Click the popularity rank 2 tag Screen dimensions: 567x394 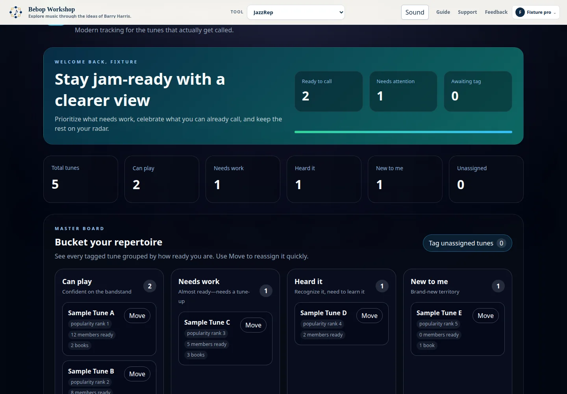coord(90,382)
